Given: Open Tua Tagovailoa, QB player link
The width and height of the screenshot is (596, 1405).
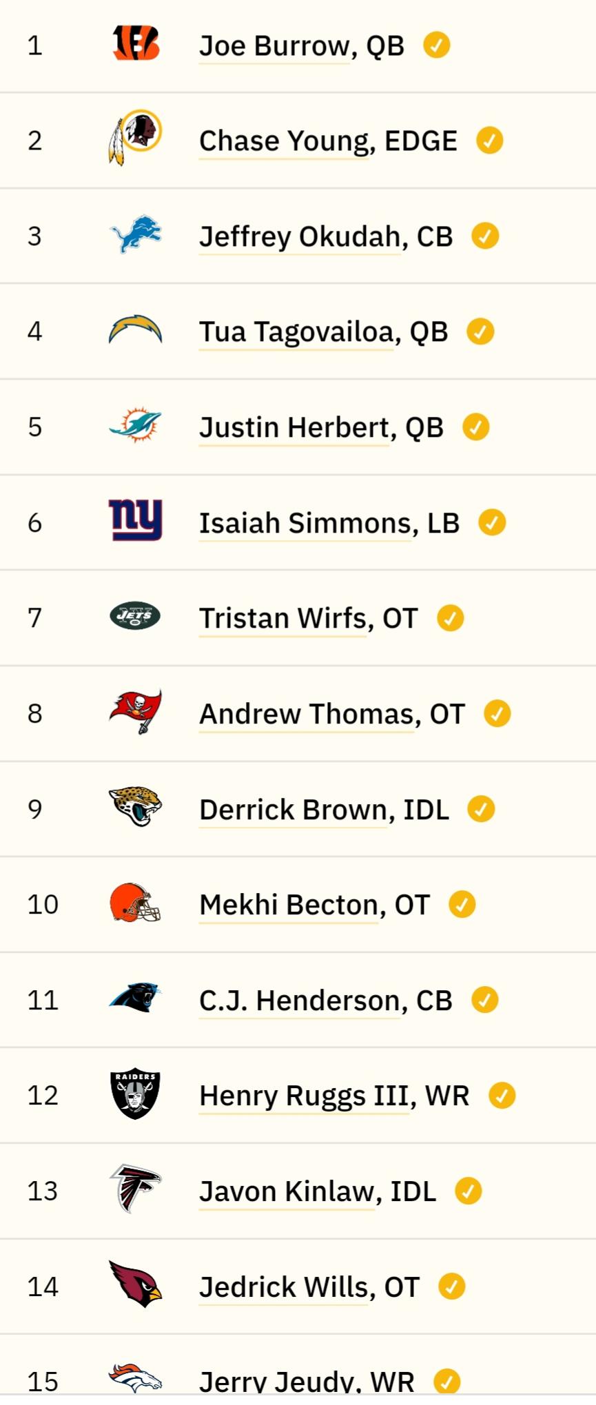Looking at the screenshot, I should 324,332.
